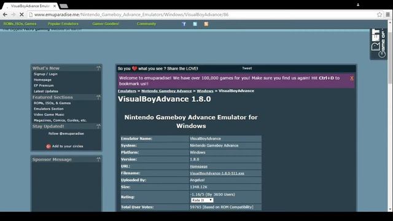
Task: Open the Twitter icon in the nav bar
Action: click(195, 24)
